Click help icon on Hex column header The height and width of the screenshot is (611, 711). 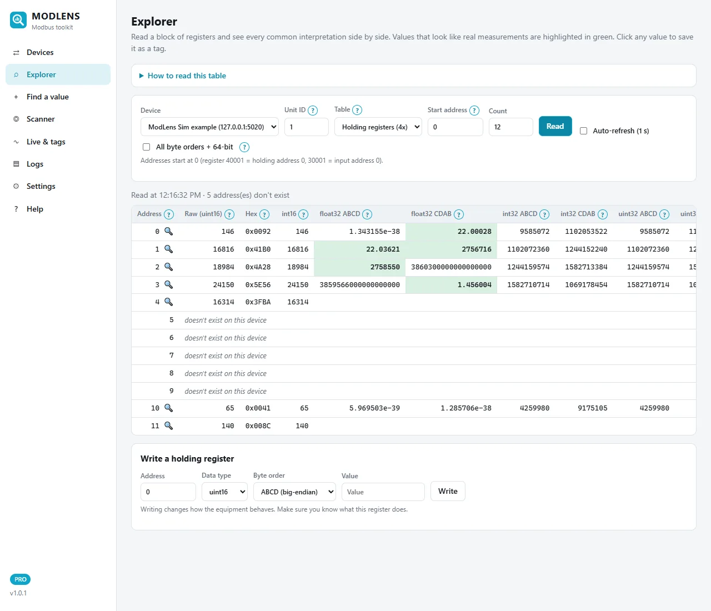[x=264, y=214]
